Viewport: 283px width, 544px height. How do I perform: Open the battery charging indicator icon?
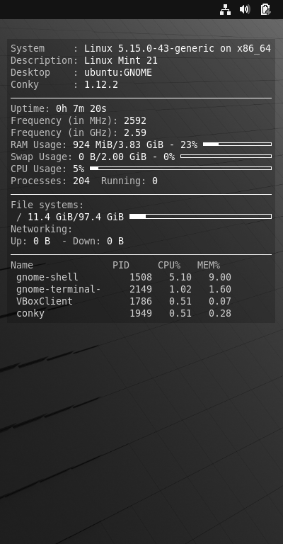pyautogui.click(x=265, y=9)
